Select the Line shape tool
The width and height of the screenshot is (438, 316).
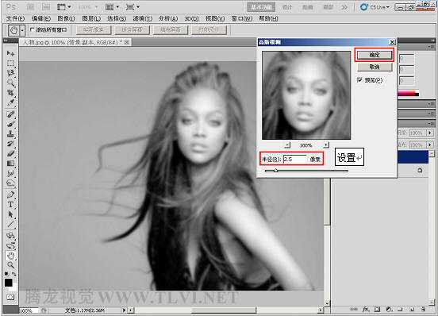click(10, 225)
